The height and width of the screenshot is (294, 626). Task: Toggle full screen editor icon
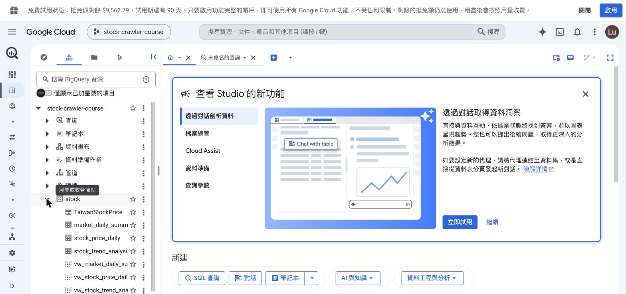(x=610, y=57)
